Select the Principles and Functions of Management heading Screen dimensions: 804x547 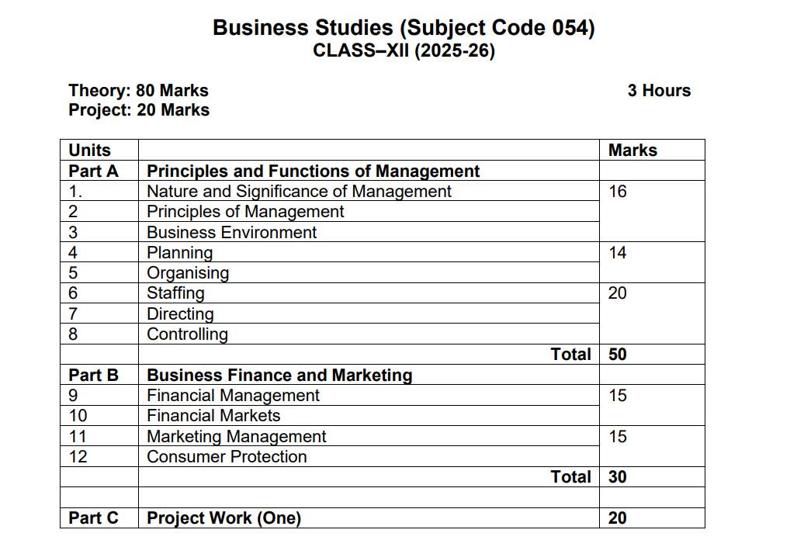tap(314, 171)
